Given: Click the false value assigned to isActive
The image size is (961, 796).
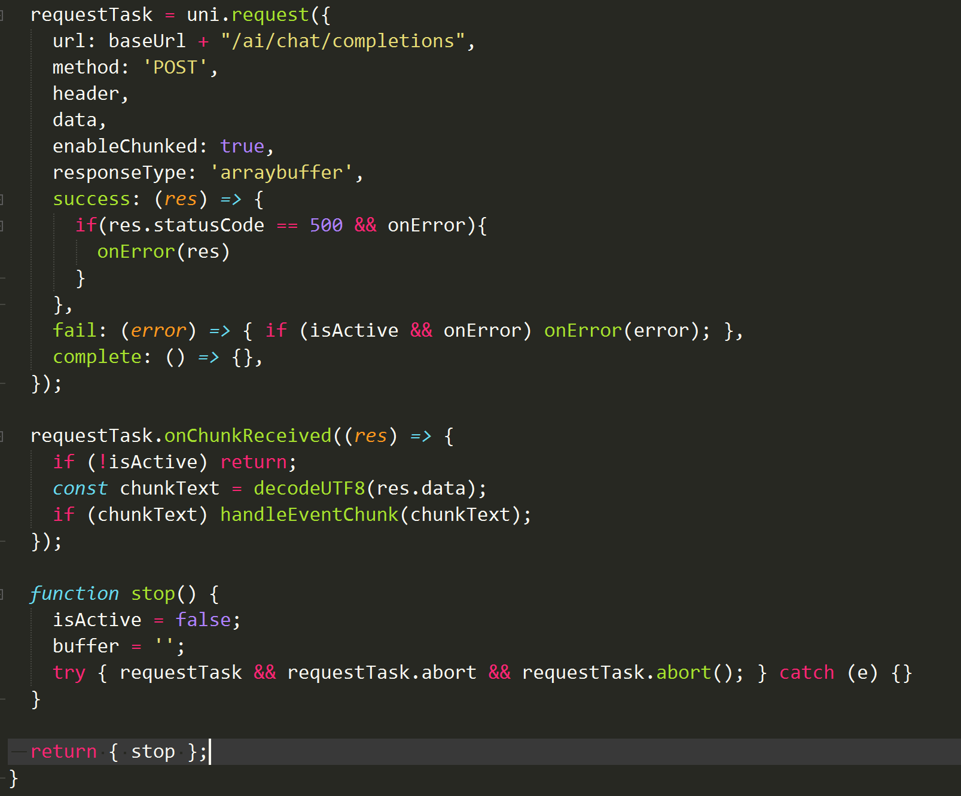Looking at the screenshot, I should coord(203,620).
